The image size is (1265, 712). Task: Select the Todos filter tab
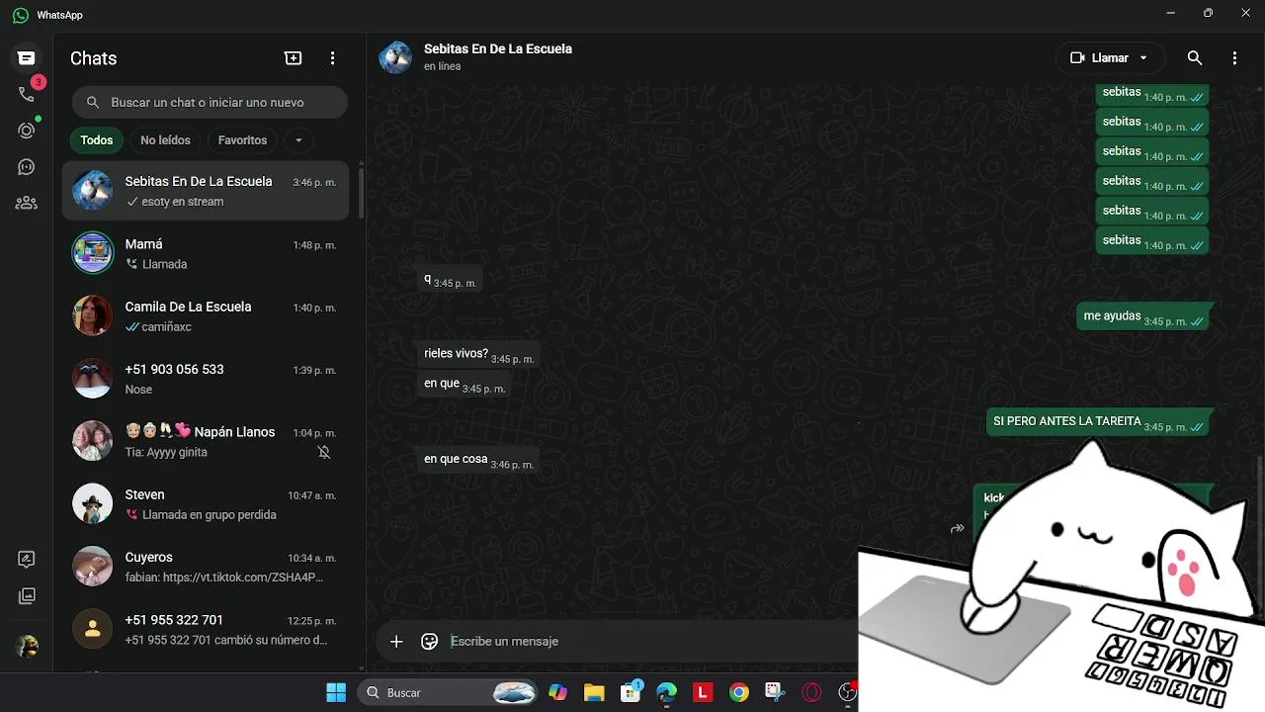[97, 140]
